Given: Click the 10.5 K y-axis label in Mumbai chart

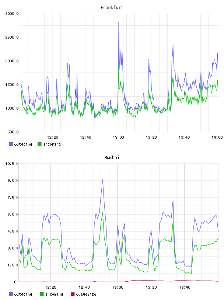Looking at the screenshot, I should coord(12,164).
